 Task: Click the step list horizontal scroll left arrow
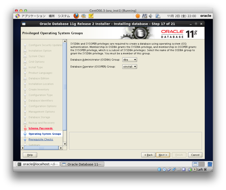(x=23, y=148)
